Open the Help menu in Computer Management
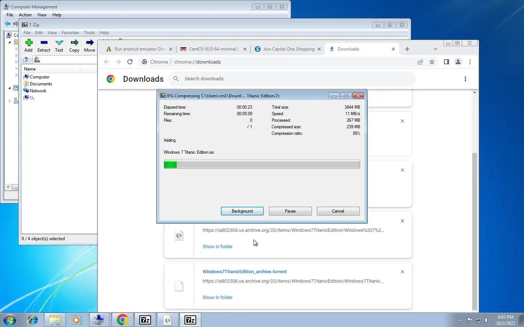 coord(57,15)
